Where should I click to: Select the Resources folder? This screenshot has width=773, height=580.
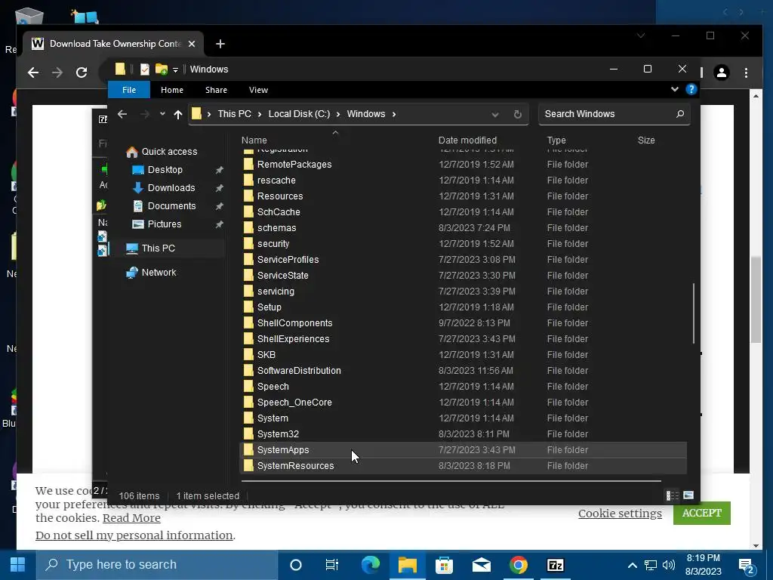tap(280, 196)
